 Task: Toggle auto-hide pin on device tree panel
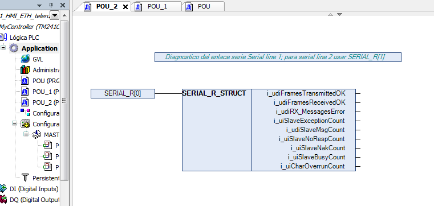[51, 5]
